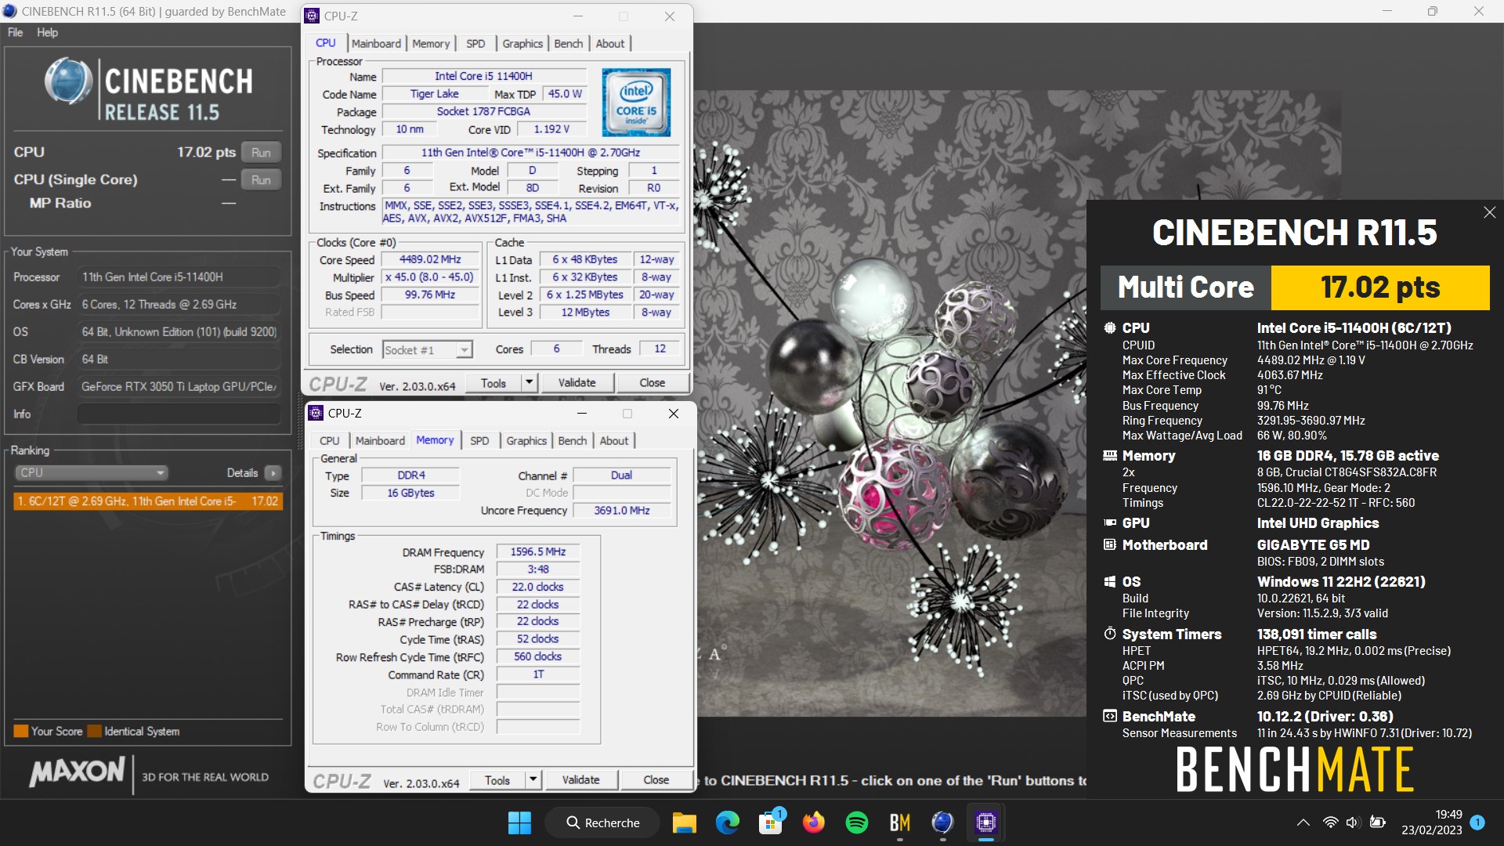
Task: Click the Cinebench globe logo
Action: tap(68, 81)
